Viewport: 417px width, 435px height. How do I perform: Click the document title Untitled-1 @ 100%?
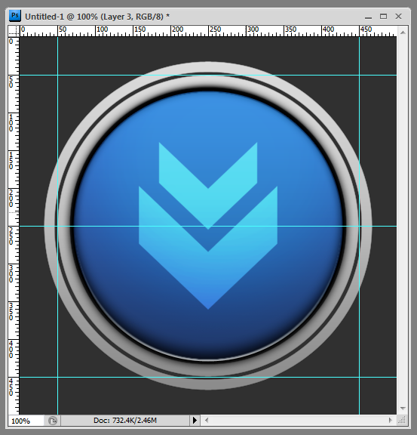[x=61, y=17]
